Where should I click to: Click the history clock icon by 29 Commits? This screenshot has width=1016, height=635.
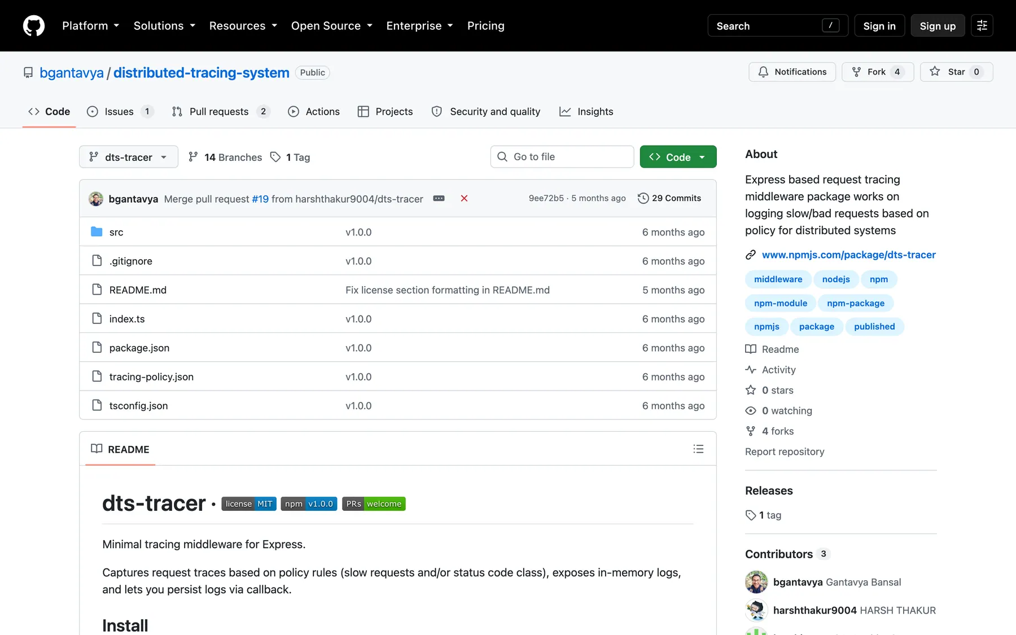point(643,198)
